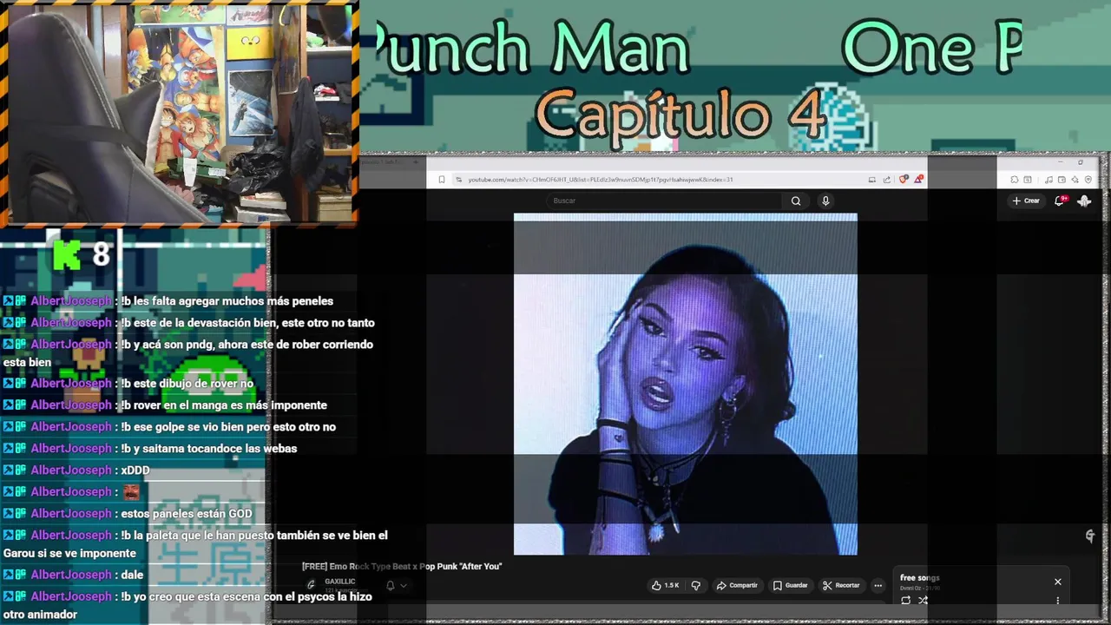Dislike the video thumbs-down button
The height and width of the screenshot is (625, 1111).
[x=695, y=585]
